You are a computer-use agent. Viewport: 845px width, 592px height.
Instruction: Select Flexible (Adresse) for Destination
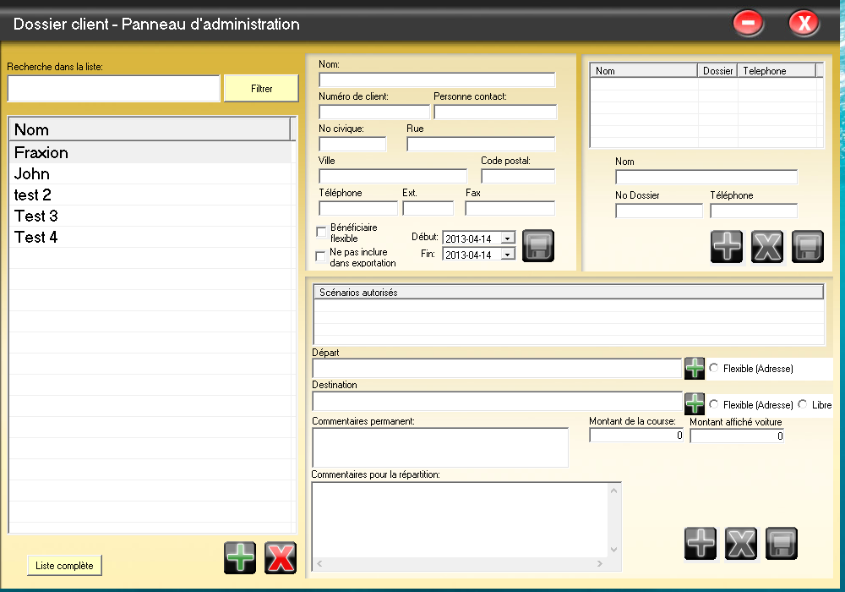coord(714,404)
